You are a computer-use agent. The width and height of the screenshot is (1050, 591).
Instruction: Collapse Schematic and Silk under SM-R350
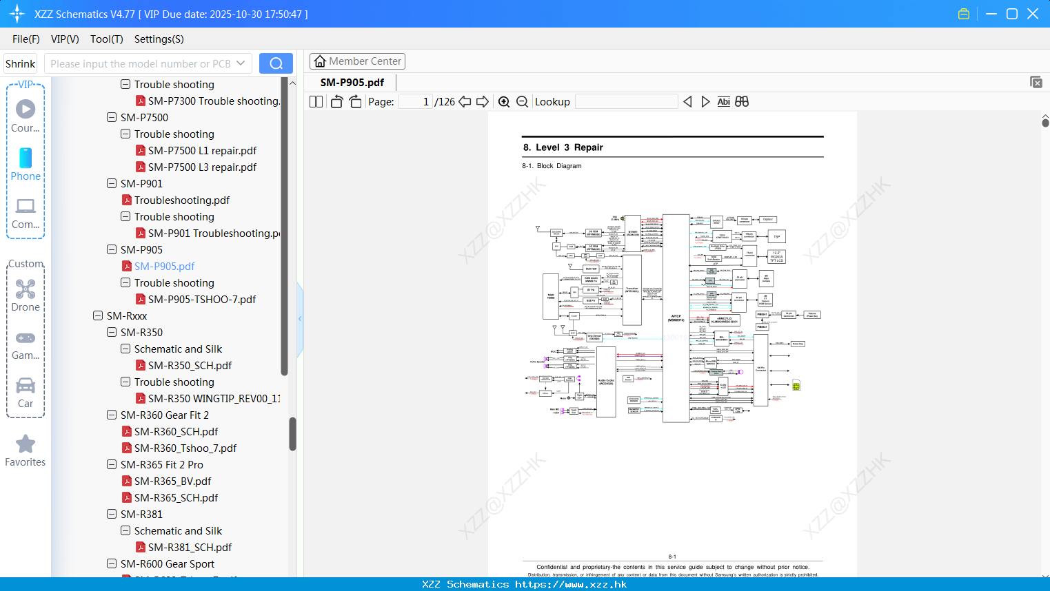click(125, 349)
